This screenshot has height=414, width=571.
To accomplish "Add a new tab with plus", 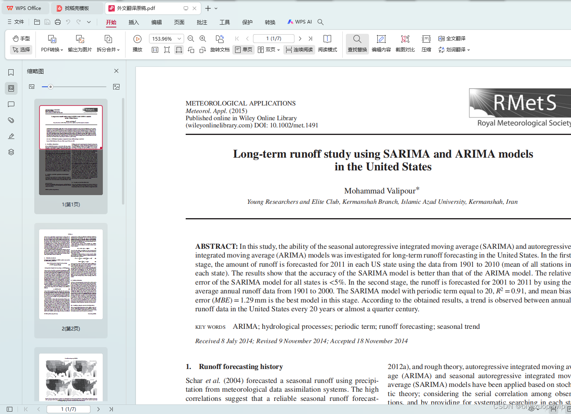I will [x=208, y=8].
